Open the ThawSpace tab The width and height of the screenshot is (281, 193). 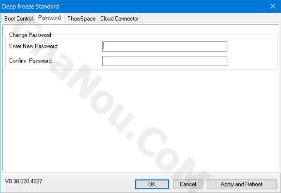(x=81, y=19)
